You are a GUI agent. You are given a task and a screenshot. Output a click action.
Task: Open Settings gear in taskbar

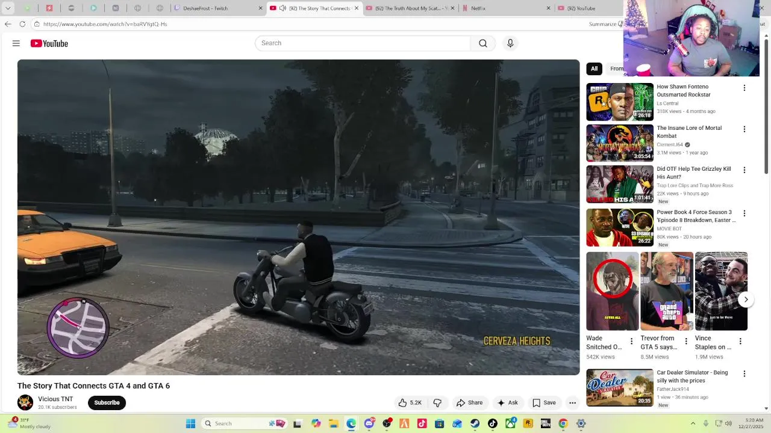[581, 423]
